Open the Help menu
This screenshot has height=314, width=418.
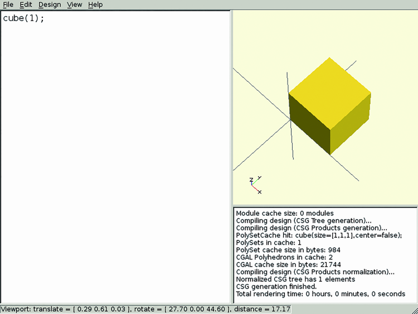click(x=95, y=4)
